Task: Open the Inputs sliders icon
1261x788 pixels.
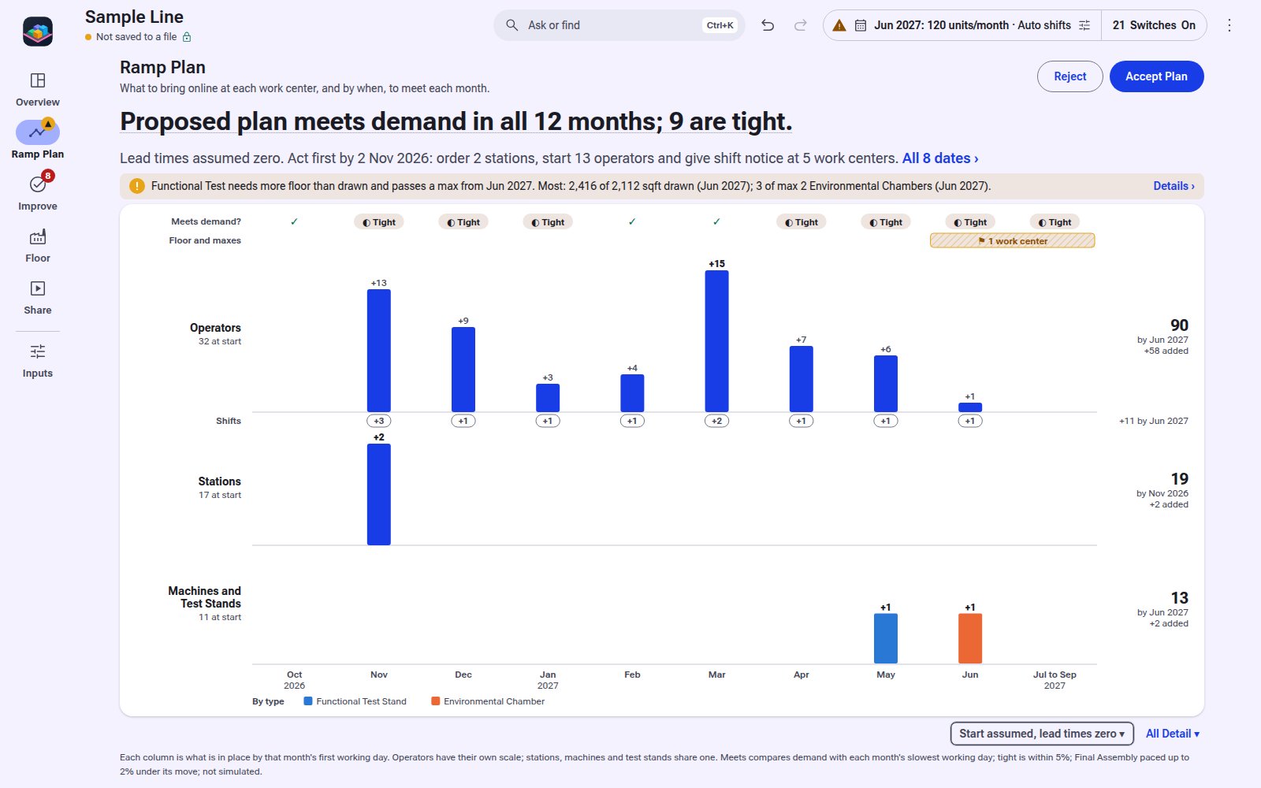Action: [38, 351]
